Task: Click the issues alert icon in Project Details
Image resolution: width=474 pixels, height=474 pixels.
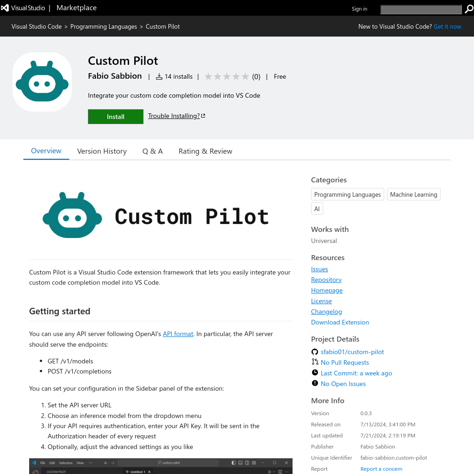Action: (314, 383)
